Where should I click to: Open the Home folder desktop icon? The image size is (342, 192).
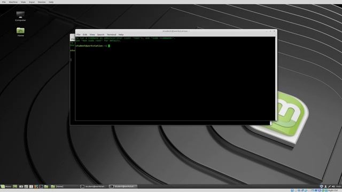20,32
